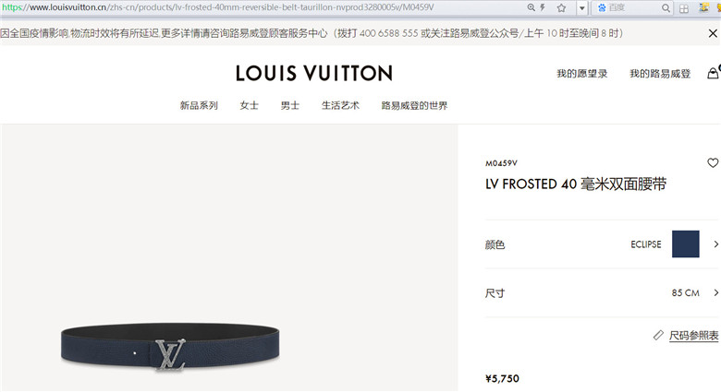
Task: Open the 尺码参照表 size guide
Action: (693, 336)
